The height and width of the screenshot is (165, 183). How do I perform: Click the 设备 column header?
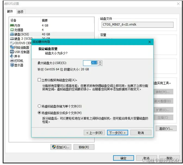13,20
